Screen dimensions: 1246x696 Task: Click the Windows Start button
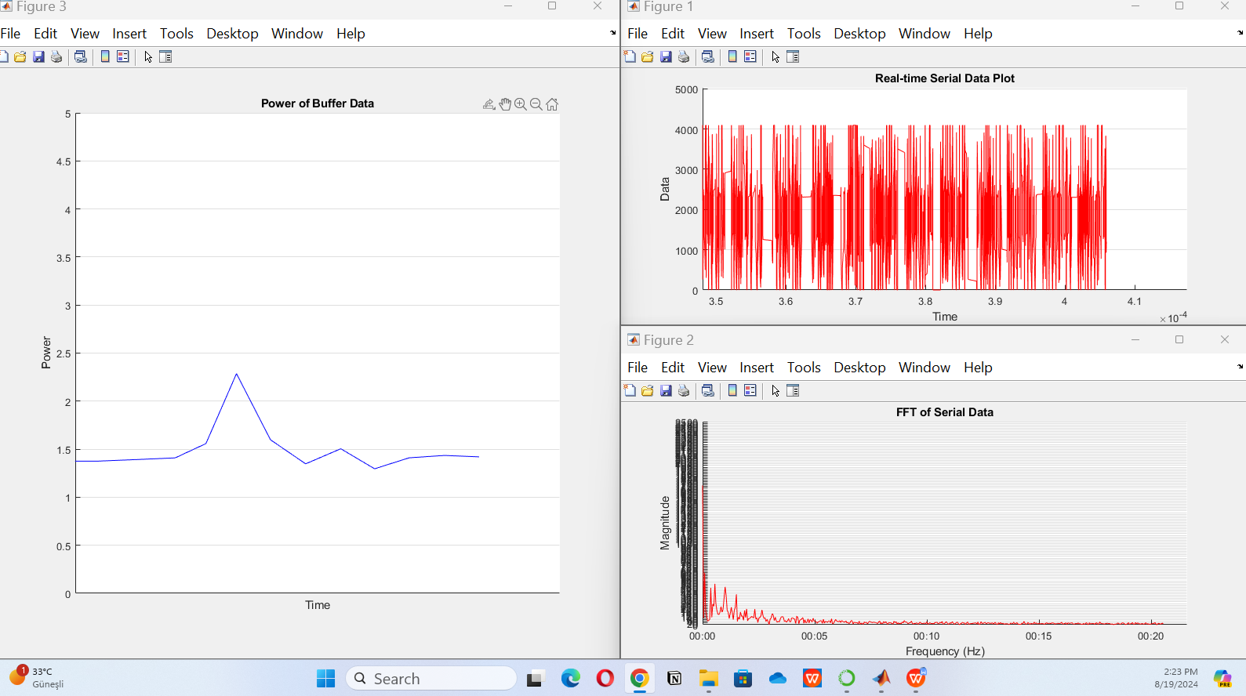coord(326,679)
